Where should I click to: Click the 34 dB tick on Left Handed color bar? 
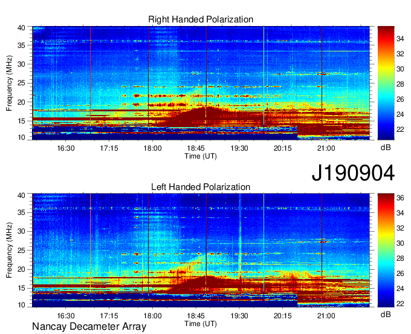(x=400, y=213)
